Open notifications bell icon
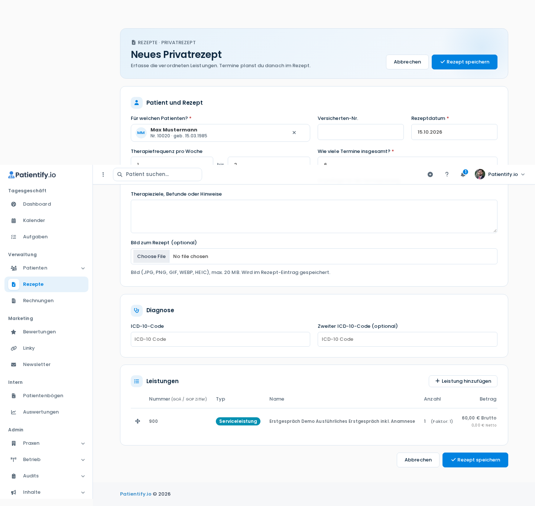Viewport: 535px width, 506px height. (x=463, y=174)
